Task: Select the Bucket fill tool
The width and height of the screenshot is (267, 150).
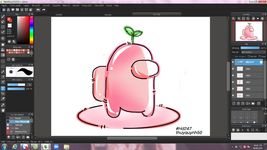Action: pyautogui.click(x=3, y=50)
